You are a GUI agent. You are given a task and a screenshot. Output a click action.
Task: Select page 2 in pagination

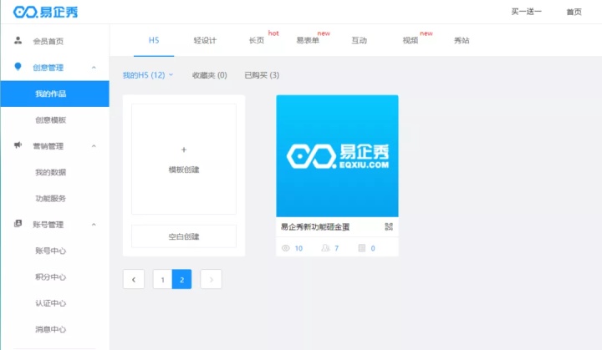click(181, 279)
